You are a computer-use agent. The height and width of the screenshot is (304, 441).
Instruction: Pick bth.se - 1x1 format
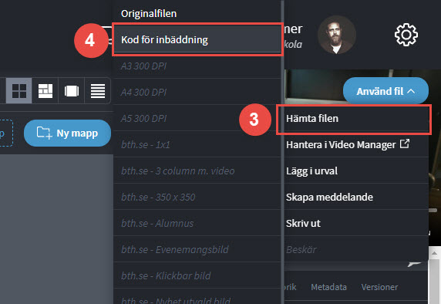(x=197, y=144)
